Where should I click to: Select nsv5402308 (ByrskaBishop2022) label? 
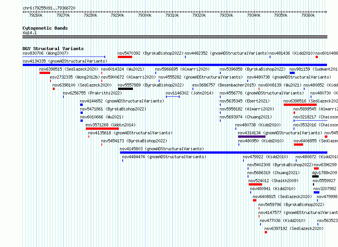pyautogui.click(x=280, y=165)
